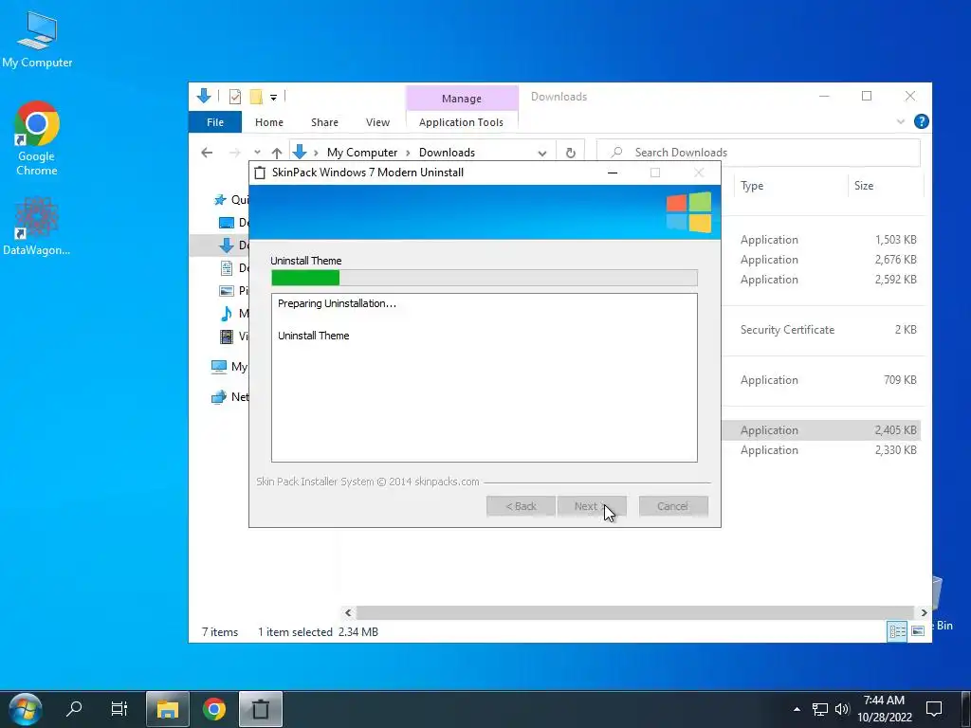This screenshot has height=728, width=971.
Task: Select My Computer in navigation pane
Action: 229,367
